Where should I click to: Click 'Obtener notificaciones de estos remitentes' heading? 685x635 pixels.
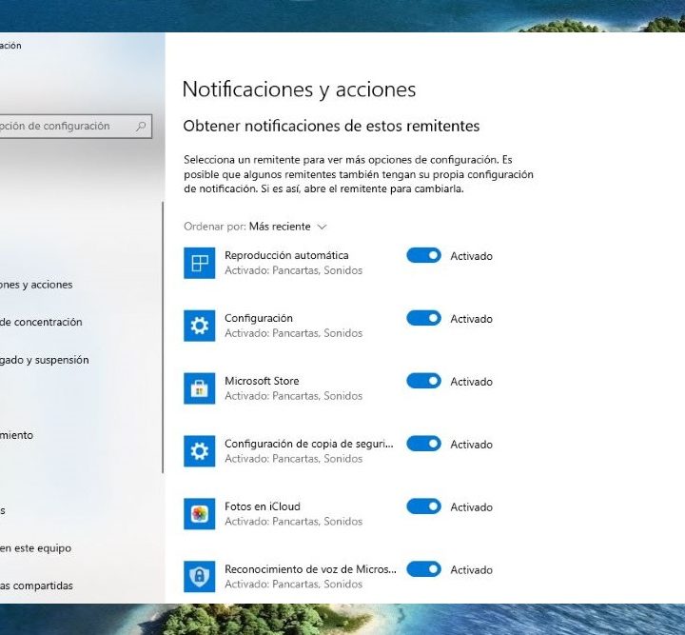pos(331,126)
